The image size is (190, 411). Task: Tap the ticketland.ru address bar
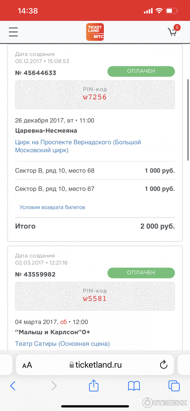pyautogui.click(x=95, y=365)
